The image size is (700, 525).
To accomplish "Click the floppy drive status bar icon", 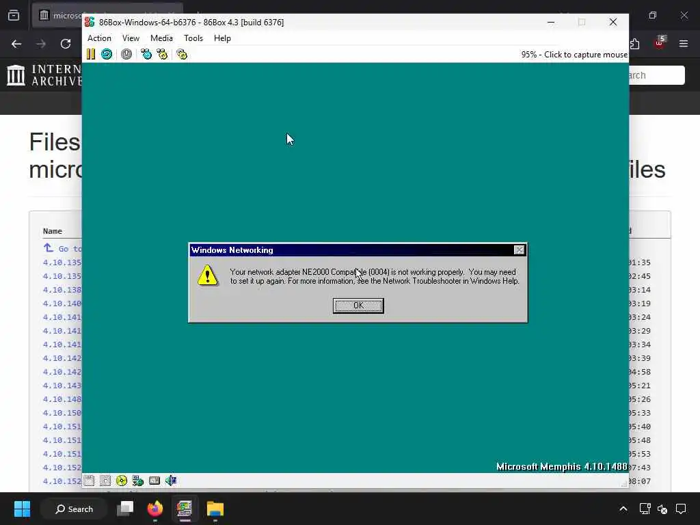I will click(x=89, y=481).
